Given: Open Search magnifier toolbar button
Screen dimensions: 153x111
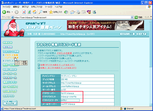Looking at the screenshot, I should pyautogui.click(x=43, y=12).
